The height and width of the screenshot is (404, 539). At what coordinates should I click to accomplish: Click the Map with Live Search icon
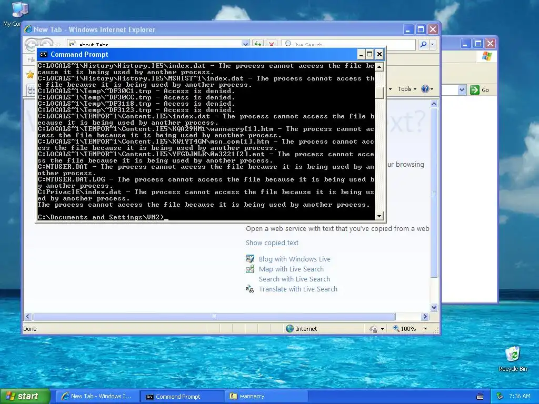coord(250,269)
